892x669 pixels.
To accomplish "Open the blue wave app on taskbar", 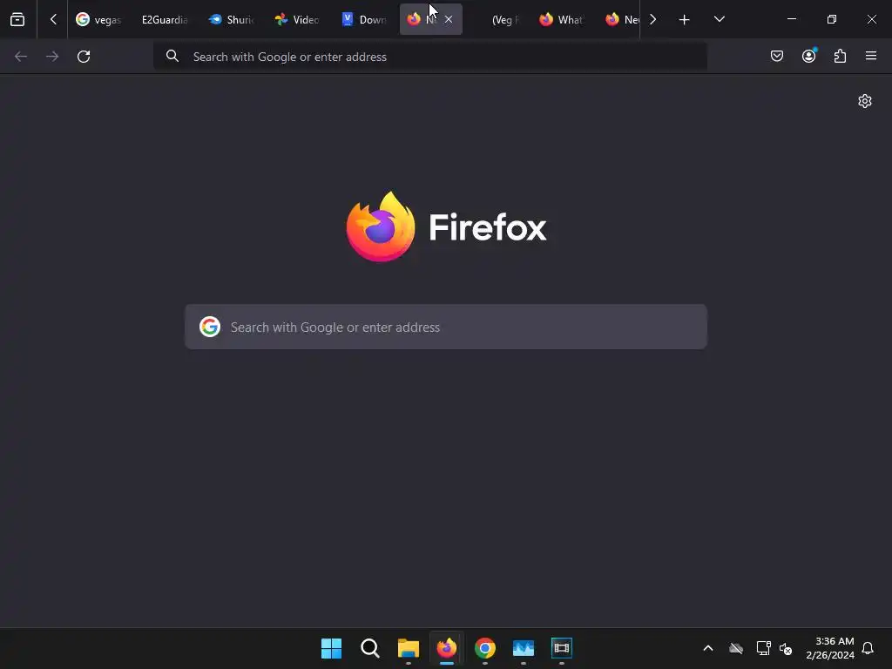I will tap(524, 648).
